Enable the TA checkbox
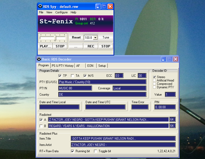This screenshot has height=159, width=205. 72,76
